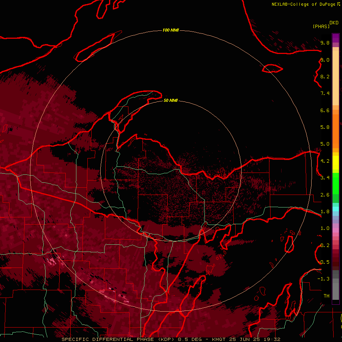Screen dimensions: 342x342
Task: Select the -0.5 value on the color scale
Action: click(324, 262)
